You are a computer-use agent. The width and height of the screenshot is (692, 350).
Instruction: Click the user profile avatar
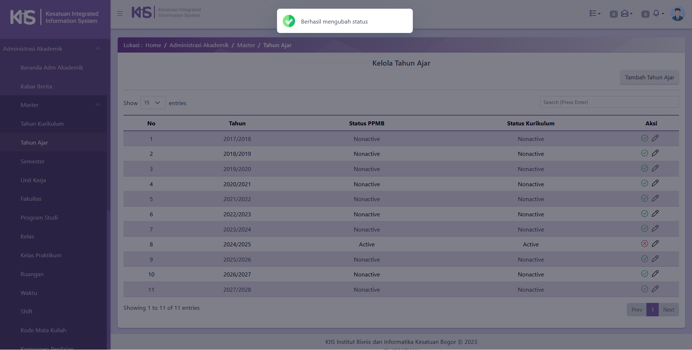pos(677,14)
